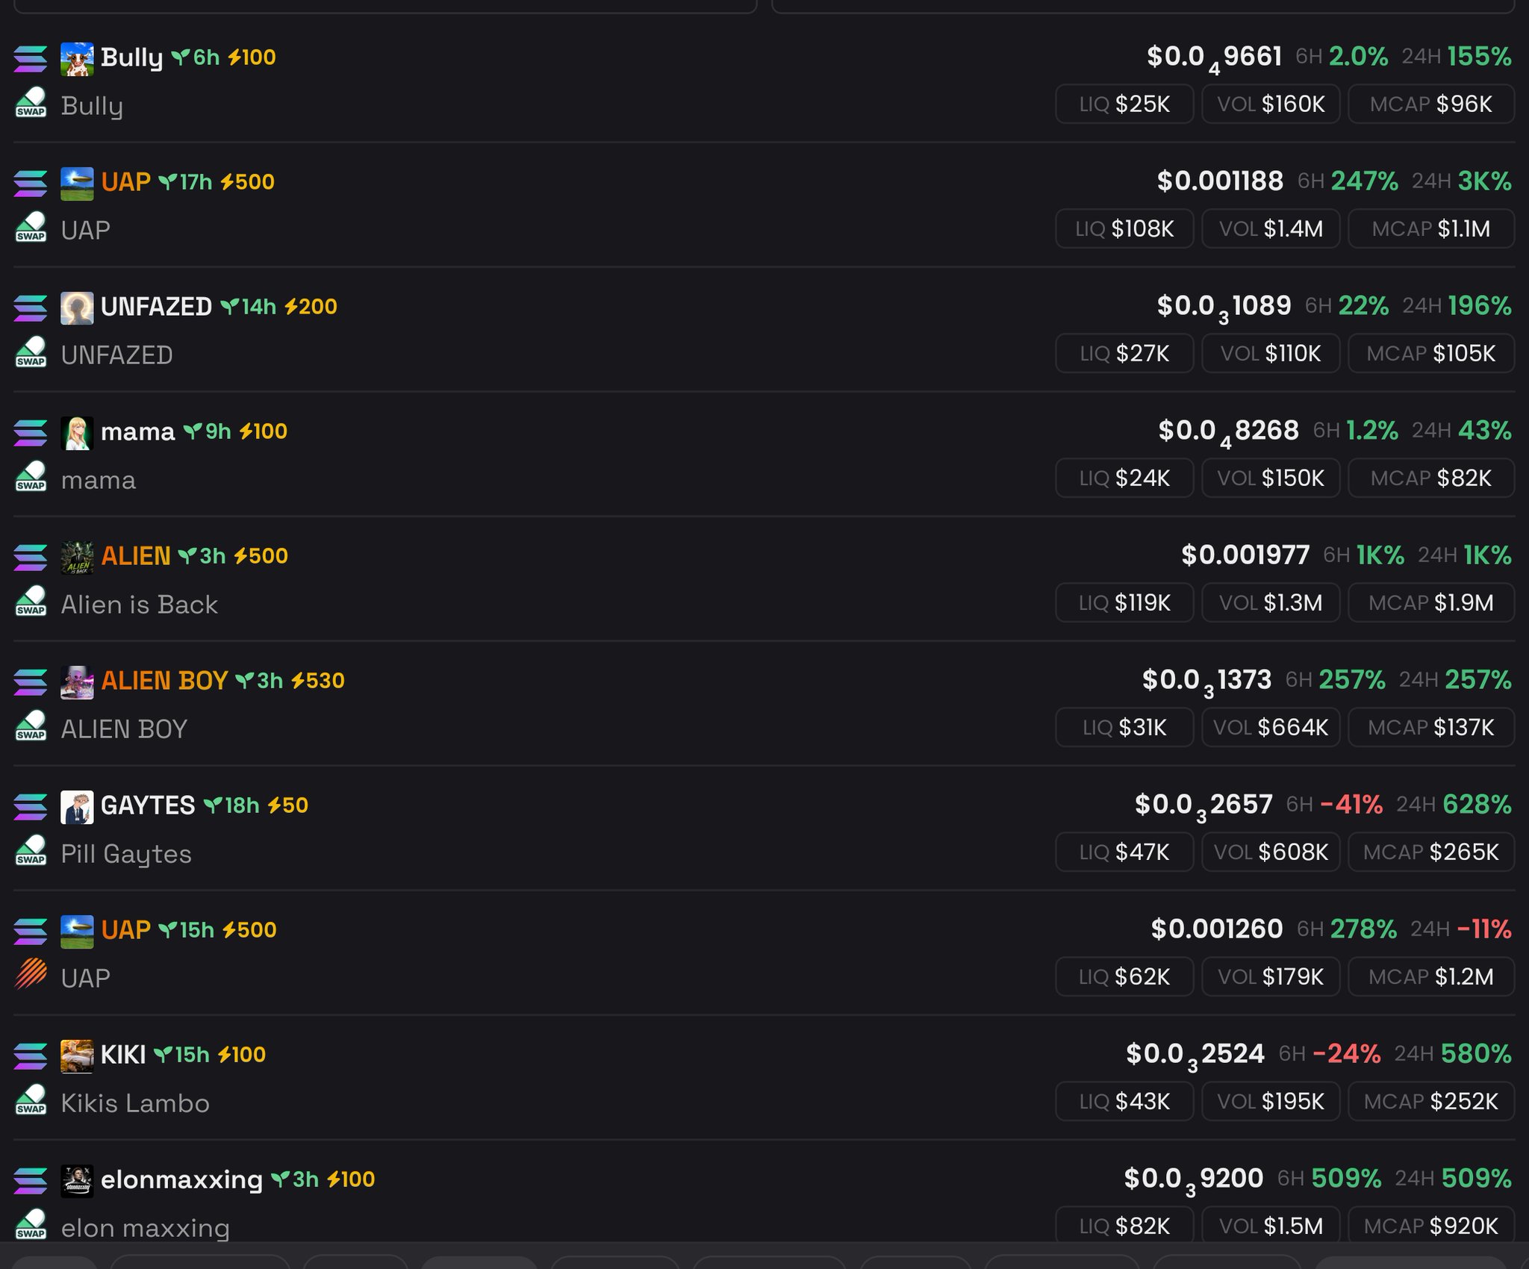The image size is (1529, 1269).
Task: Click the SWAP icon under the Bully row
Action: tap(31, 103)
